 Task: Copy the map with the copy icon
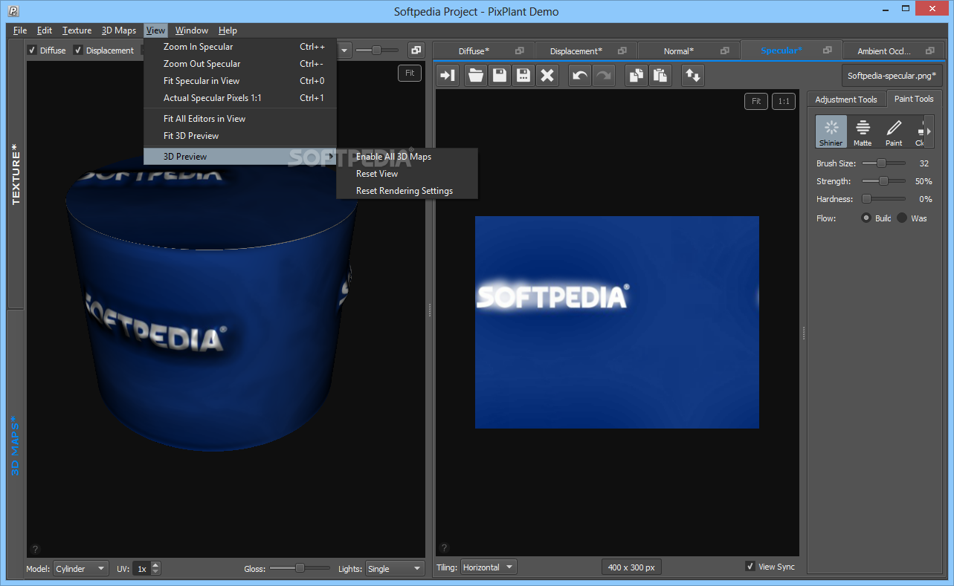click(x=636, y=75)
